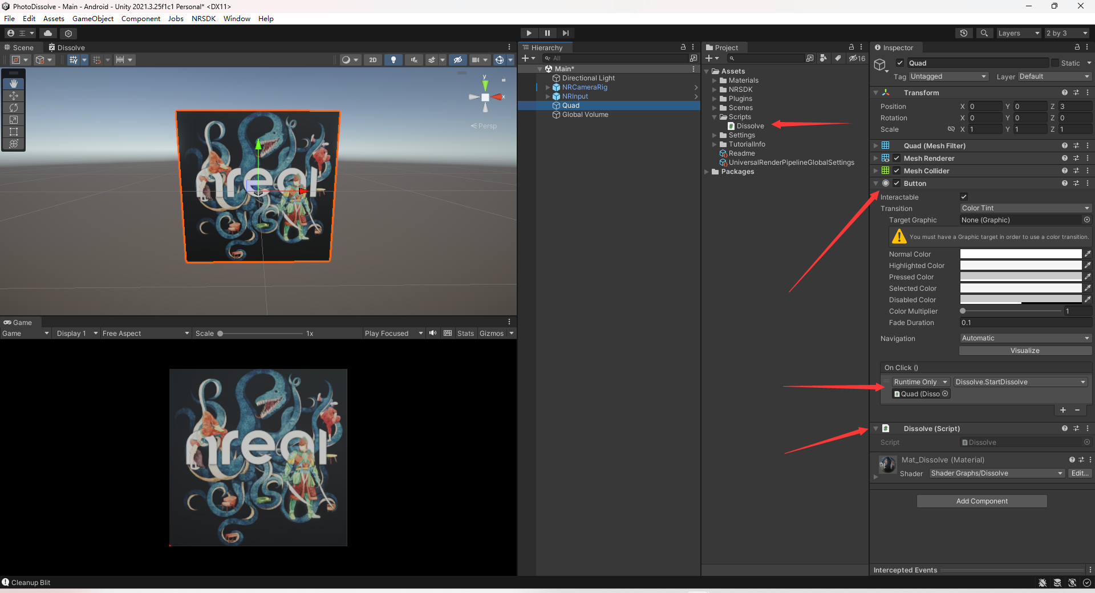Click the Add Component button

982,501
